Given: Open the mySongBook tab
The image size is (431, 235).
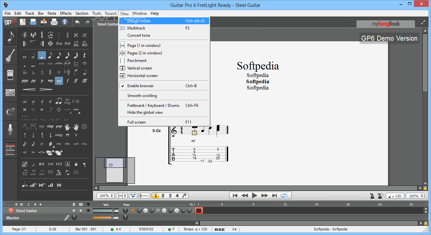Looking at the screenshot, I should click(x=386, y=24).
